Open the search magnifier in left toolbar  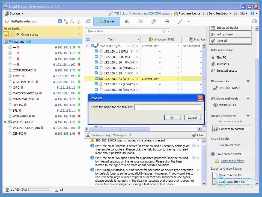pos(72,21)
